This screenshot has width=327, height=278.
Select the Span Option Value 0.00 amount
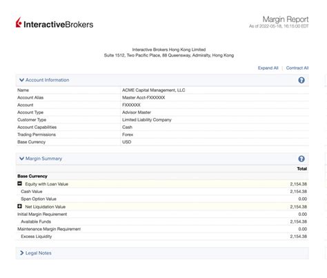(303, 199)
